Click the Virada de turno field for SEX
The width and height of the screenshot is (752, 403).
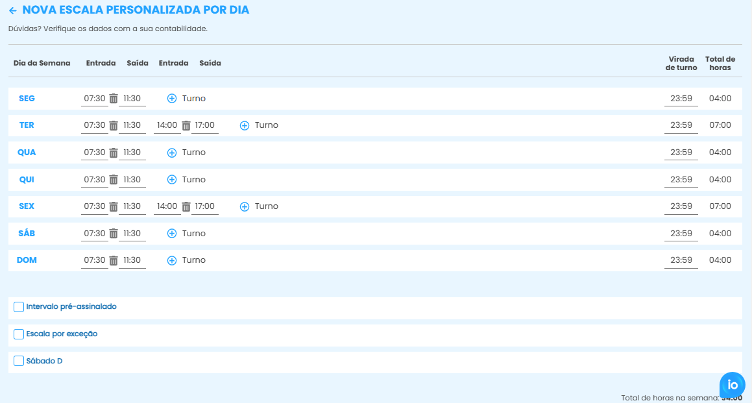pos(681,206)
